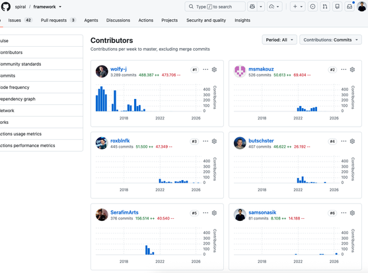Open the notifications inbox
368x273 pixels.
tap(350, 7)
